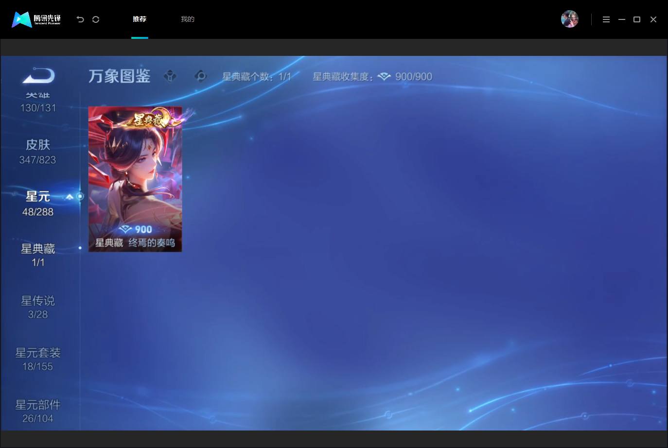Open the hamburger menu in the title bar
This screenshot has height=448, width=668.
606,19
